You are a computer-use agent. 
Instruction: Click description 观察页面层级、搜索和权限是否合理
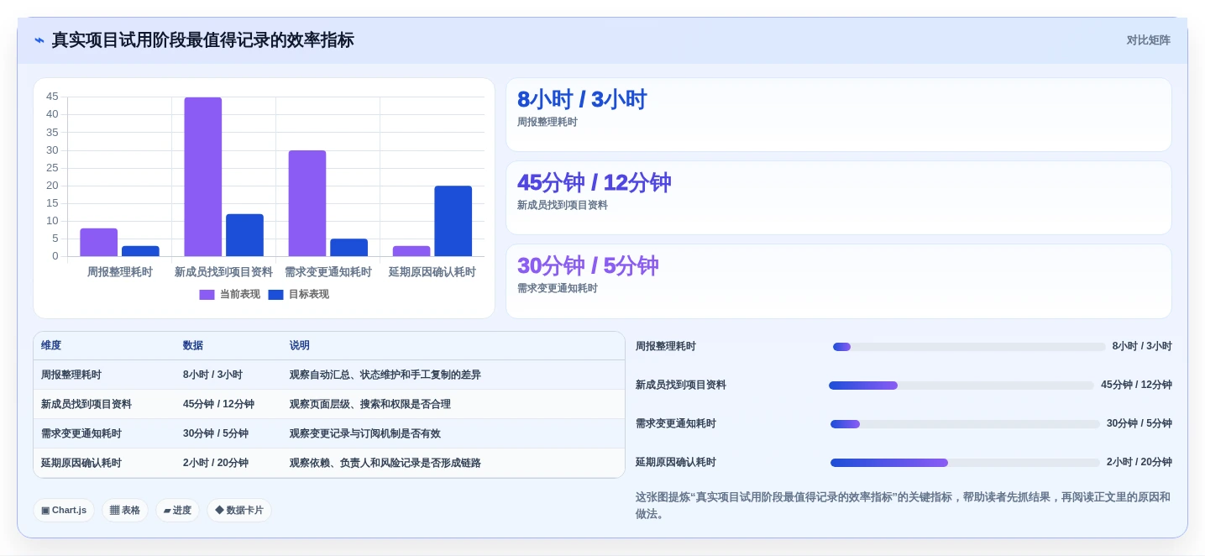370,405
